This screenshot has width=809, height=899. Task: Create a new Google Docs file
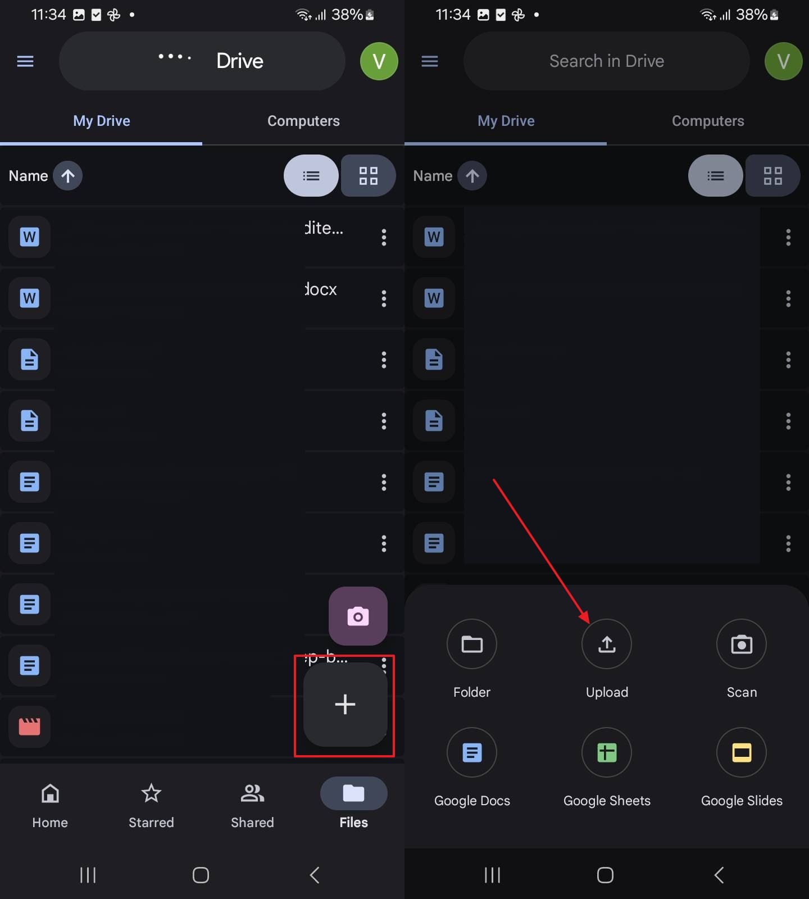click(x=472, y=768)
